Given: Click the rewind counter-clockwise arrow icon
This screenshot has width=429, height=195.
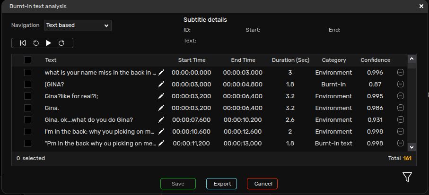Looking at the screenshot, I should 36,43.
